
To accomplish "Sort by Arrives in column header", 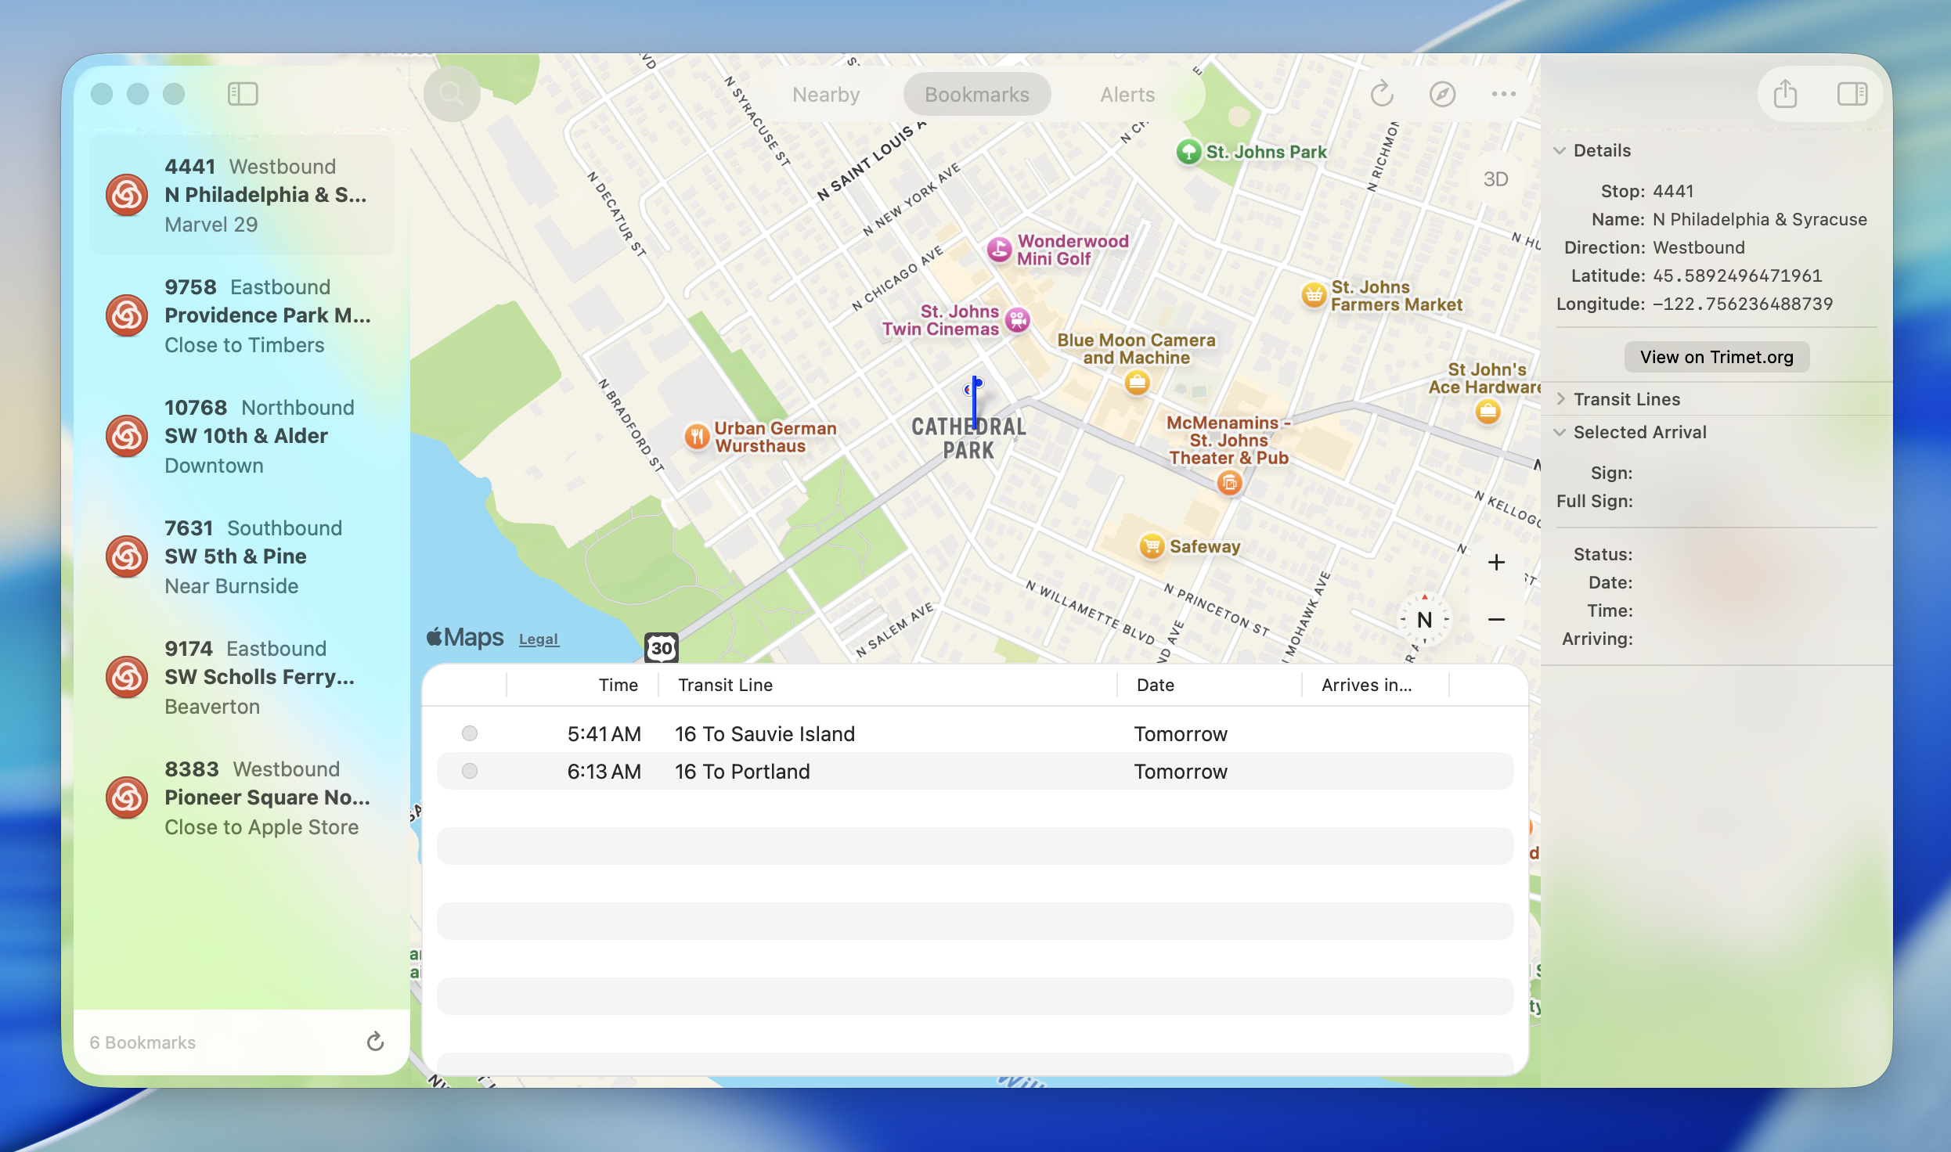I will 1376,685.
